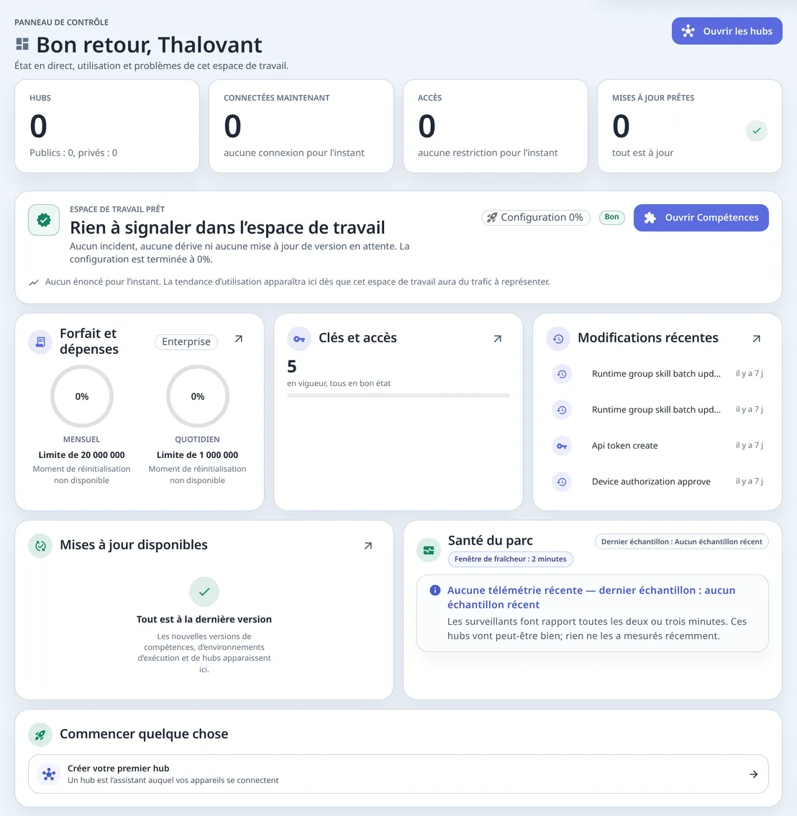Click history icon of second Runtime group row
Screen dimensions: 797x816
click(562, 410)
